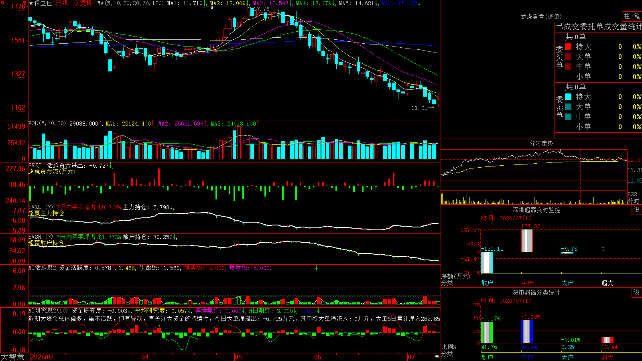
Task: Click the 超赢散户持仓 label
Action: pyautogui.click(x=46, y=243)
